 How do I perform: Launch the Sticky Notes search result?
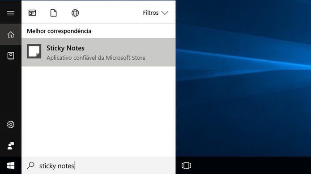click(98, 52)
